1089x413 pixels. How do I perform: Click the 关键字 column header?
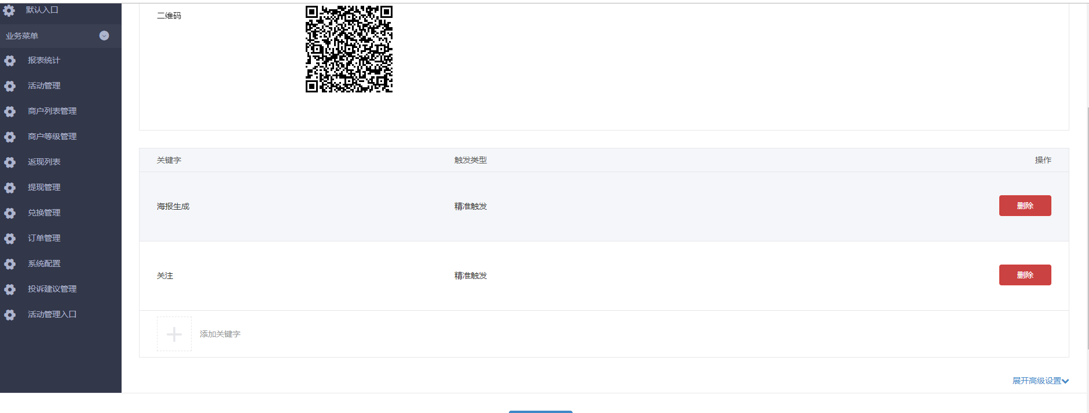[169, 160]
